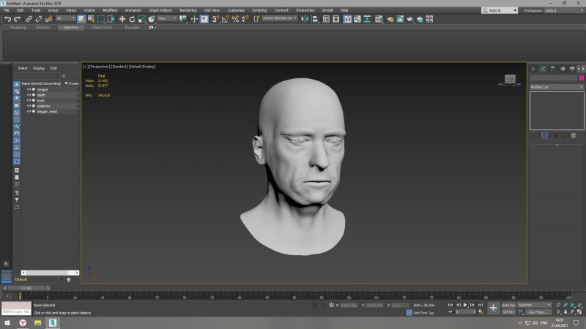Toggle the 3D Snaps icon
Screen dimensions: 586x329
click(x=215, y=19)
